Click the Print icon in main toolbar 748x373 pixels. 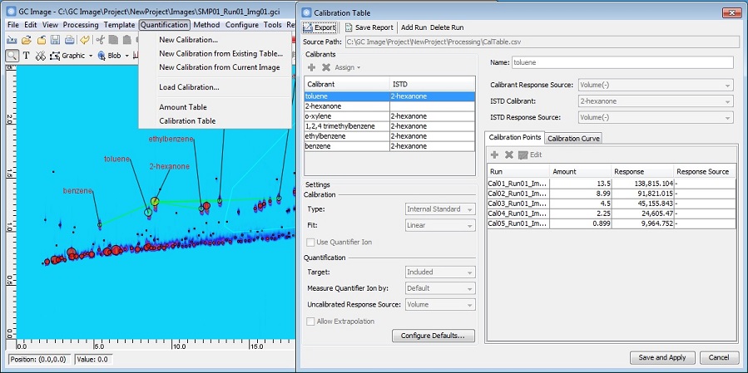[69, 40]
